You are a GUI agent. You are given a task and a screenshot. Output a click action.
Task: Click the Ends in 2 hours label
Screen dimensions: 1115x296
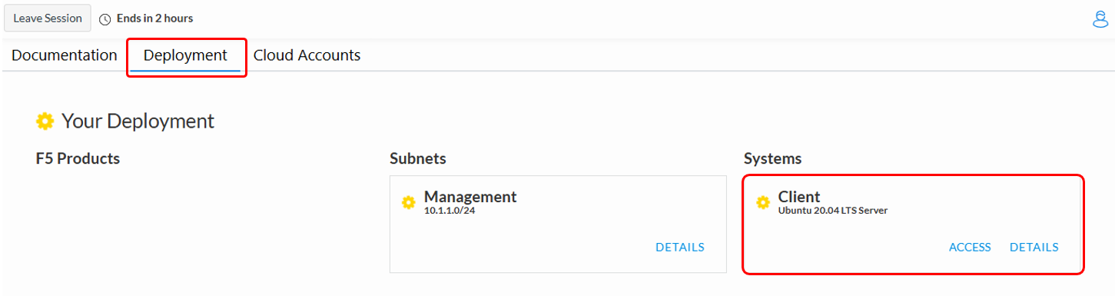click(154, 18)
